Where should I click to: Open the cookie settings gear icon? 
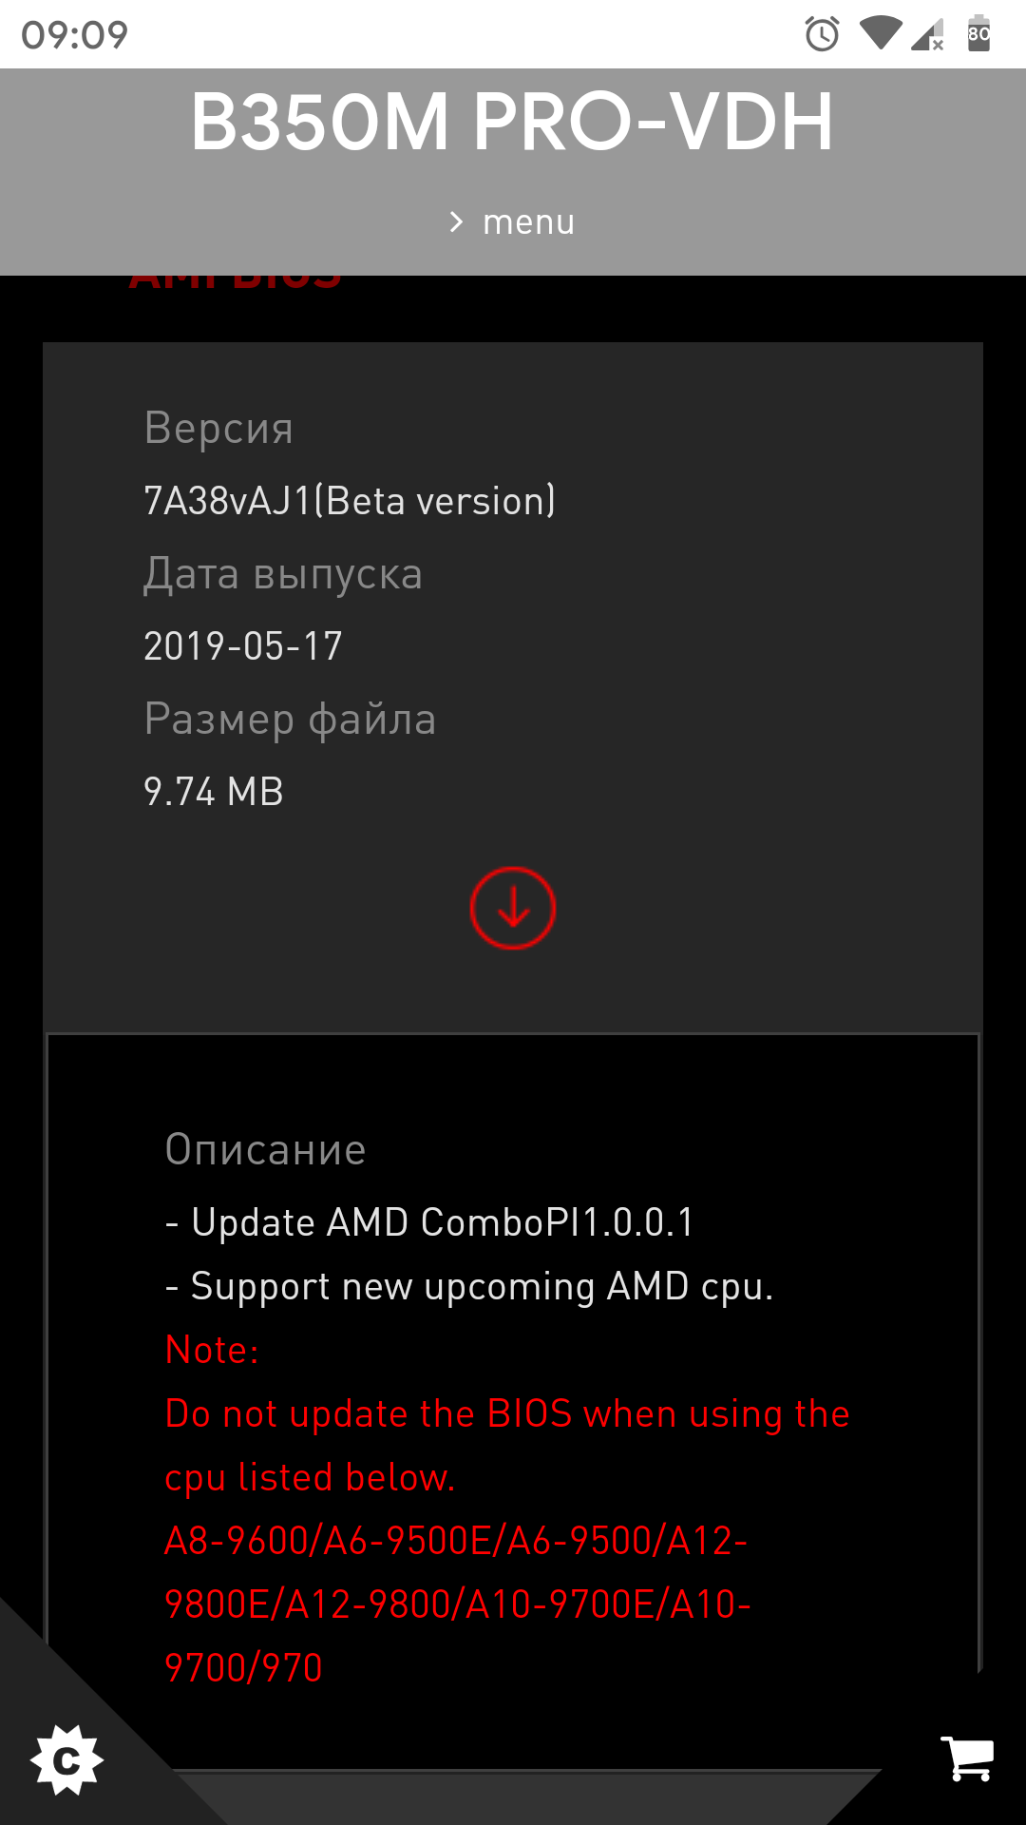(x=66, y=1760)
